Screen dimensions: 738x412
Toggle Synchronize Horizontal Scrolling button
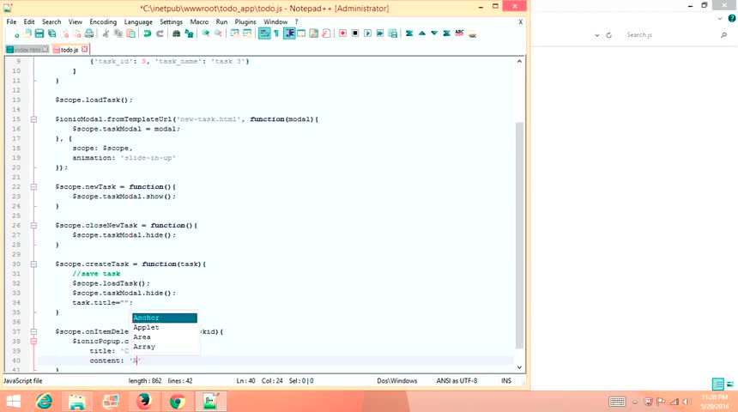[246, 33]
